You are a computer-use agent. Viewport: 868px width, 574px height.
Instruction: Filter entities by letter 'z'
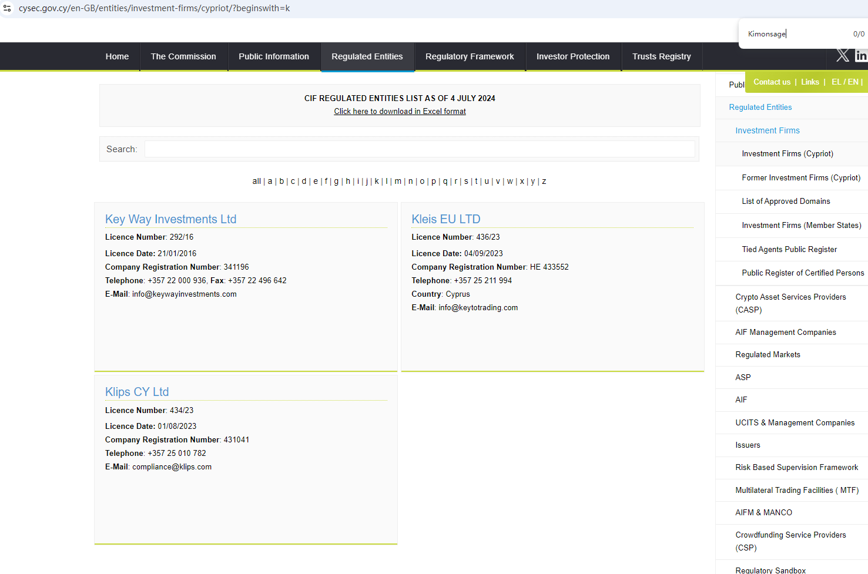544,182
